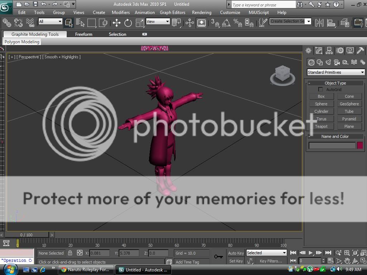This screenshot has width=367, height=275.
Task: Open the Rendering menu
Action: (201, 13)
